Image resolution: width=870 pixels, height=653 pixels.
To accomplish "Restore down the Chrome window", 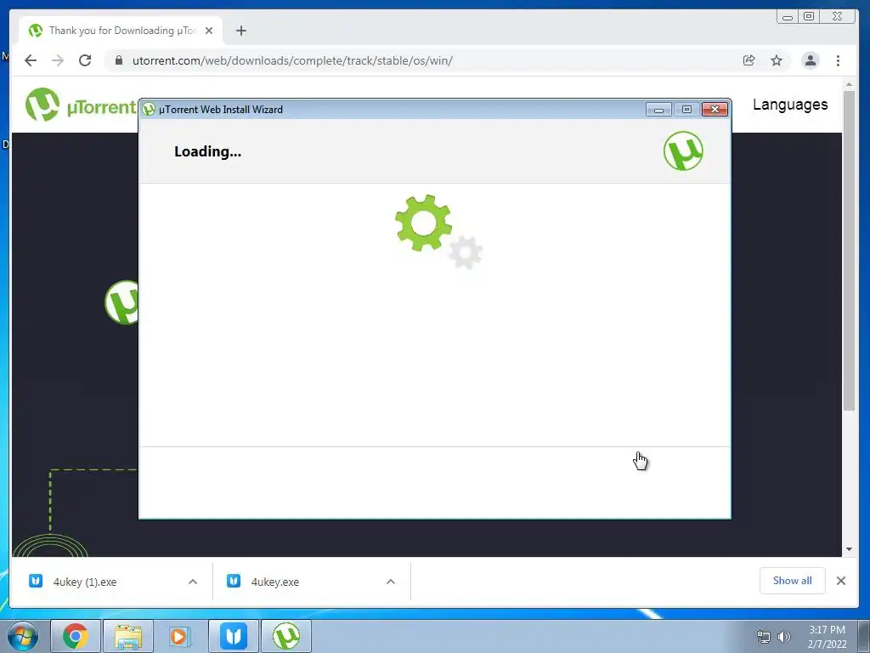I will tap(809, 17).
